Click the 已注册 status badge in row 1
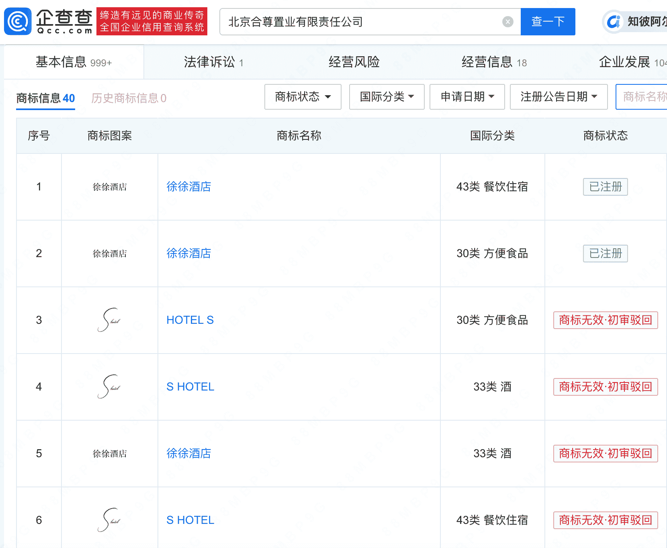667x548 pixels. pyautogui.click(x=605, y=186)
